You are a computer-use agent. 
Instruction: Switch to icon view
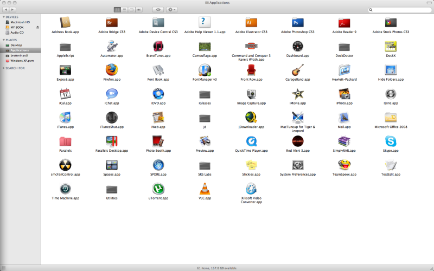[x=117, y=10]
